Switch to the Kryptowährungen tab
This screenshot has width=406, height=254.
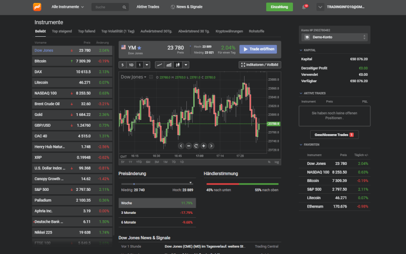click(229, 31)
